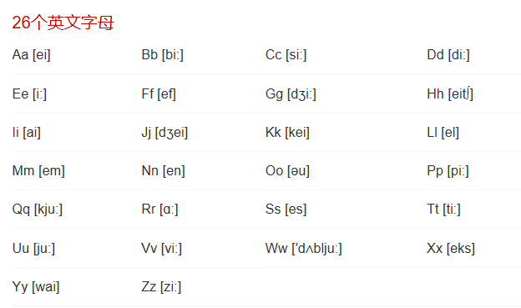The image size is (521, 308).
Task: Click the Yy [wai] entry
Action: click(x=36, y=287)
